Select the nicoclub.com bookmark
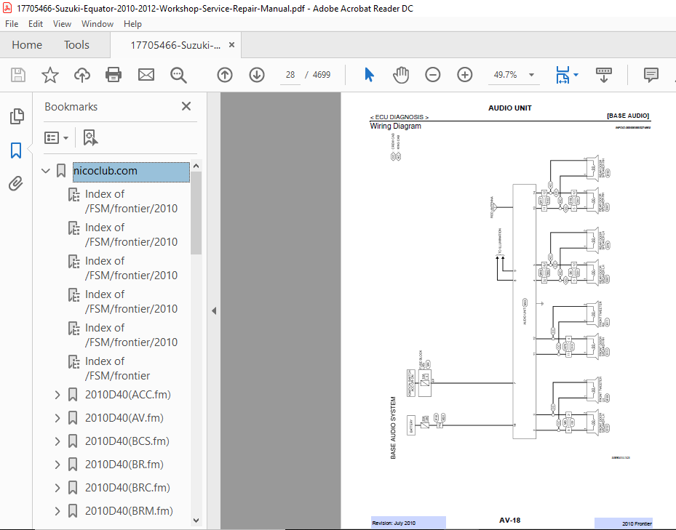The height and width of the screenshot is (530, 676). pos(131,171)
